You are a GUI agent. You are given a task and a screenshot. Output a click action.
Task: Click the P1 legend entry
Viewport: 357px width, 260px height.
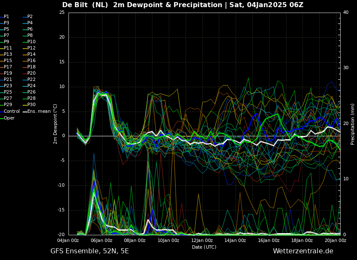click(6, 17)
